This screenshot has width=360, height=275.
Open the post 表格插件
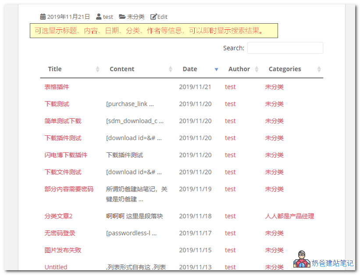56,87
